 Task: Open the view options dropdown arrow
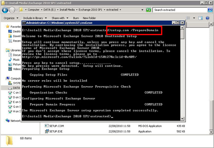coord(194,18)
